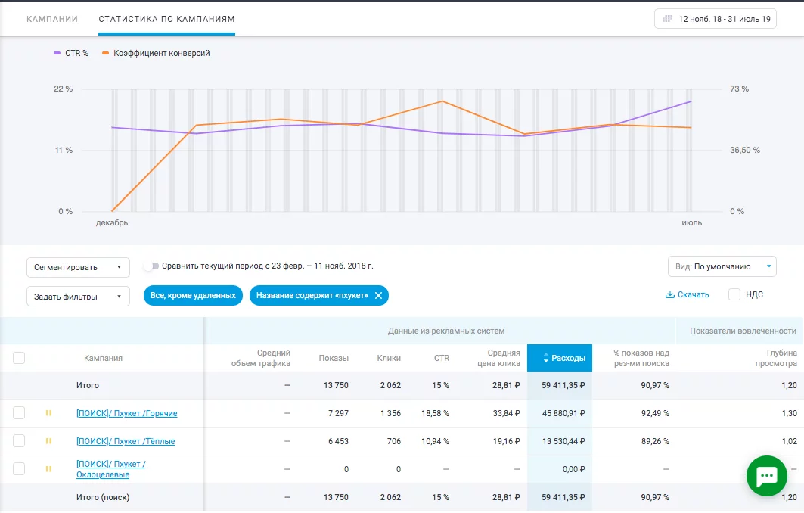This screenshot has height=513, width=804.
Task: Click the calendar icon in date range
Action: pos(667,19)
